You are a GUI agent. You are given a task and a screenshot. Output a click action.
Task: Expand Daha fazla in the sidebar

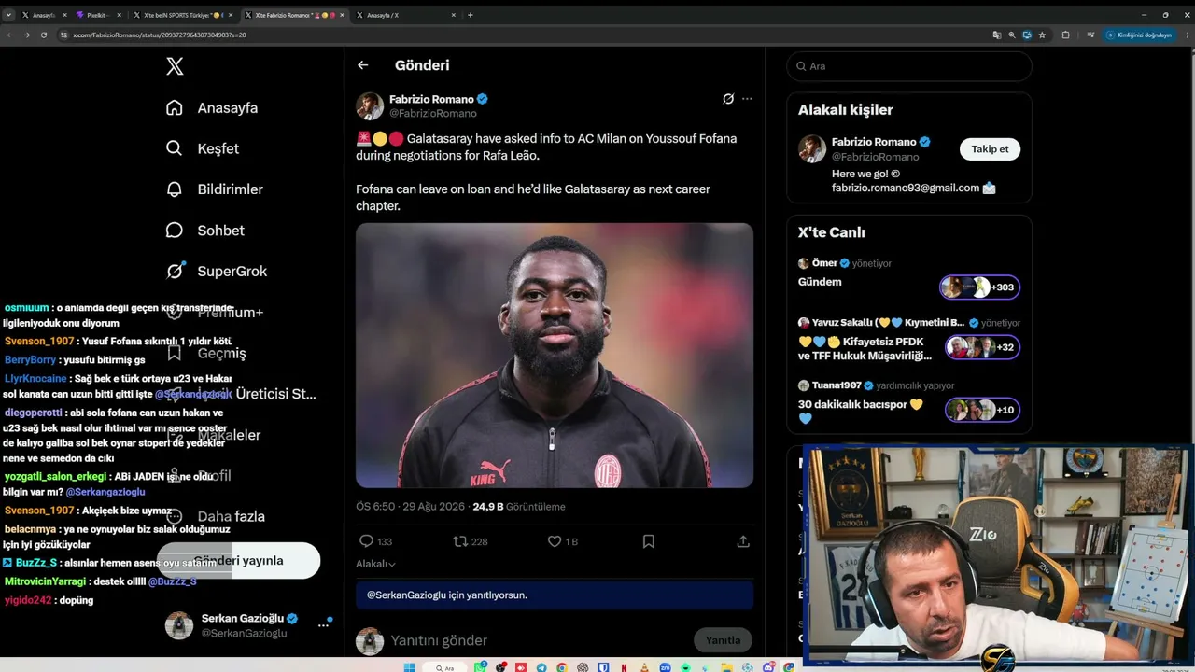click(x=215, y=516)
